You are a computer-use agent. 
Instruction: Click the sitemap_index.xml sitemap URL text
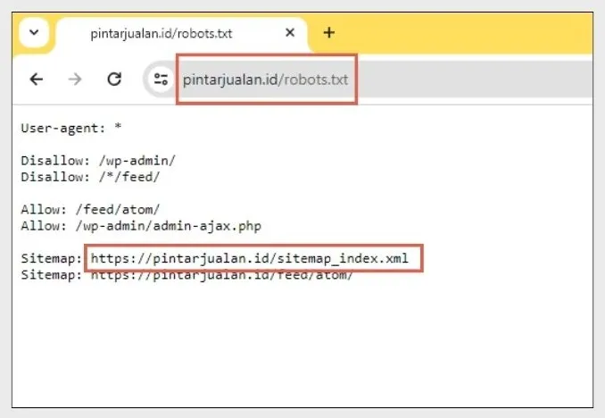(250, 258)
